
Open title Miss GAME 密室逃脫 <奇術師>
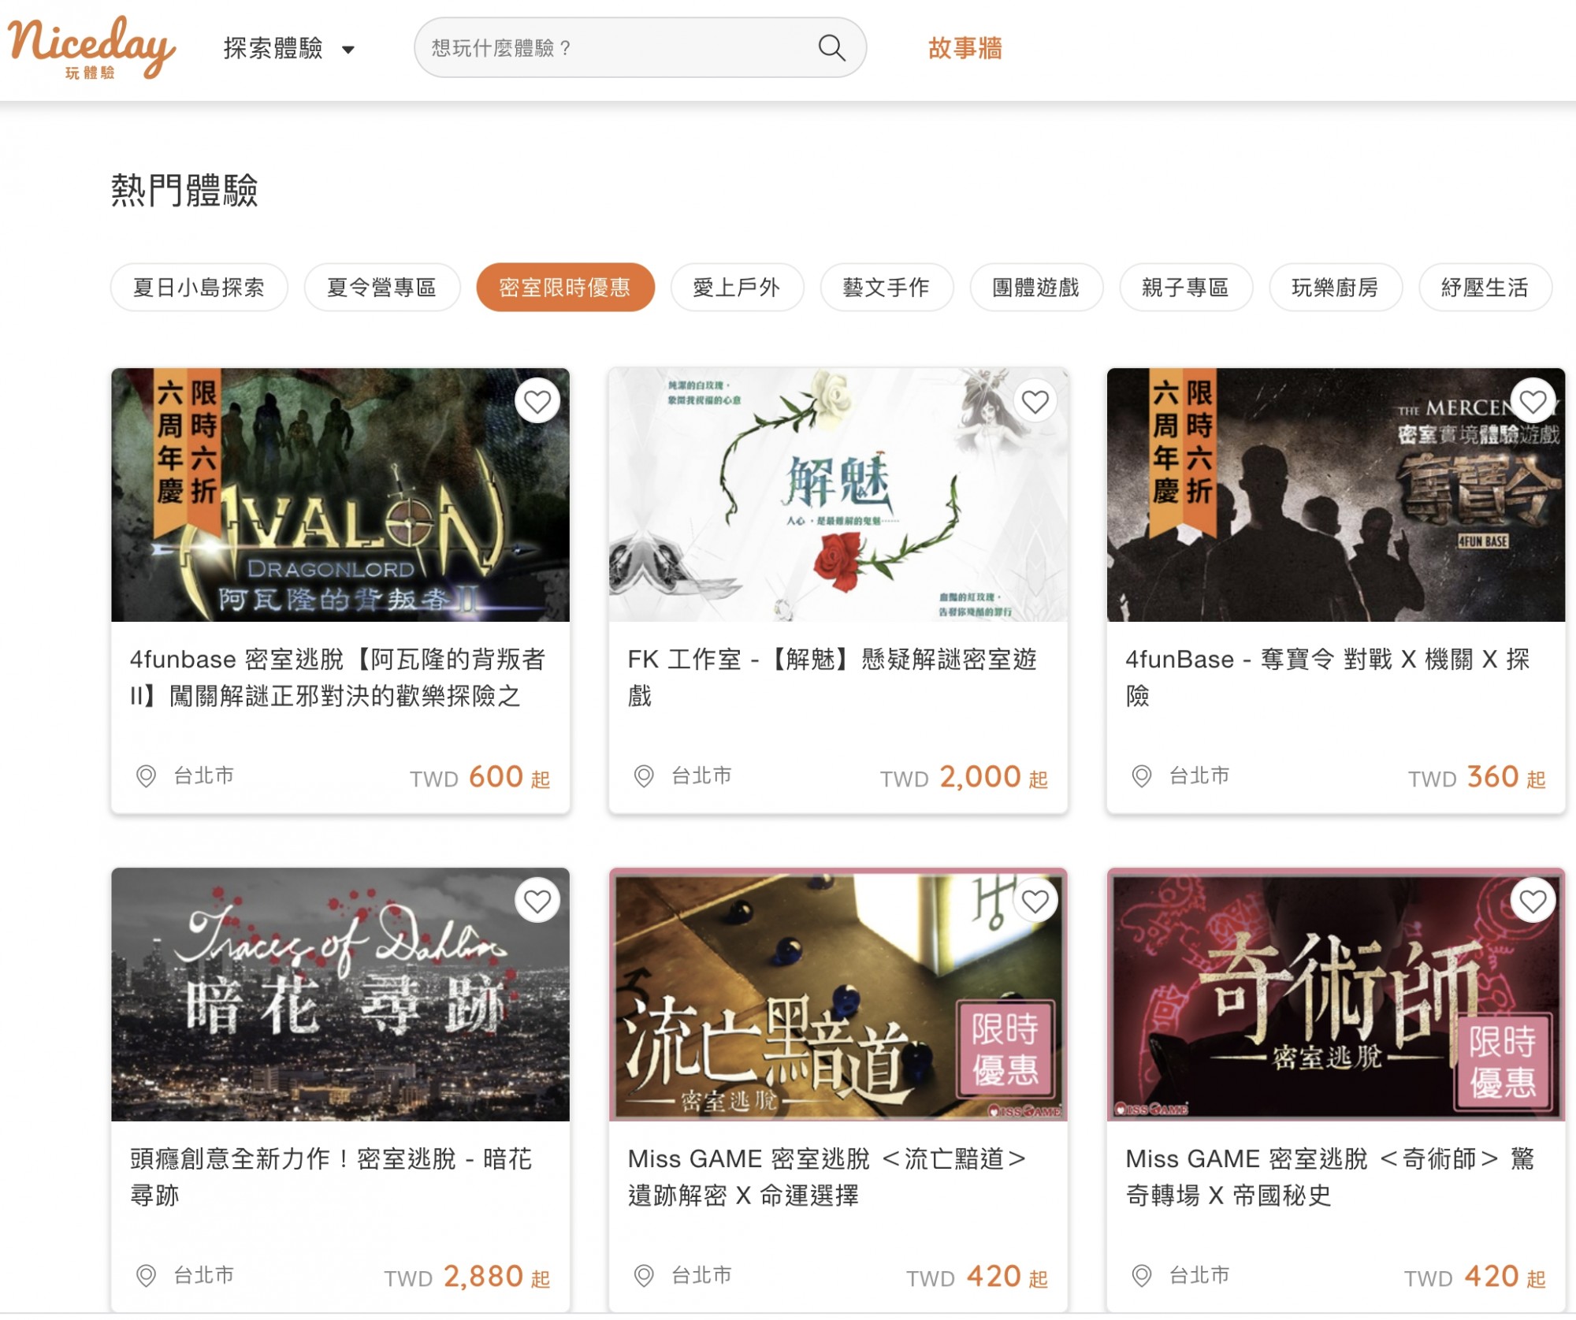1330,1177
